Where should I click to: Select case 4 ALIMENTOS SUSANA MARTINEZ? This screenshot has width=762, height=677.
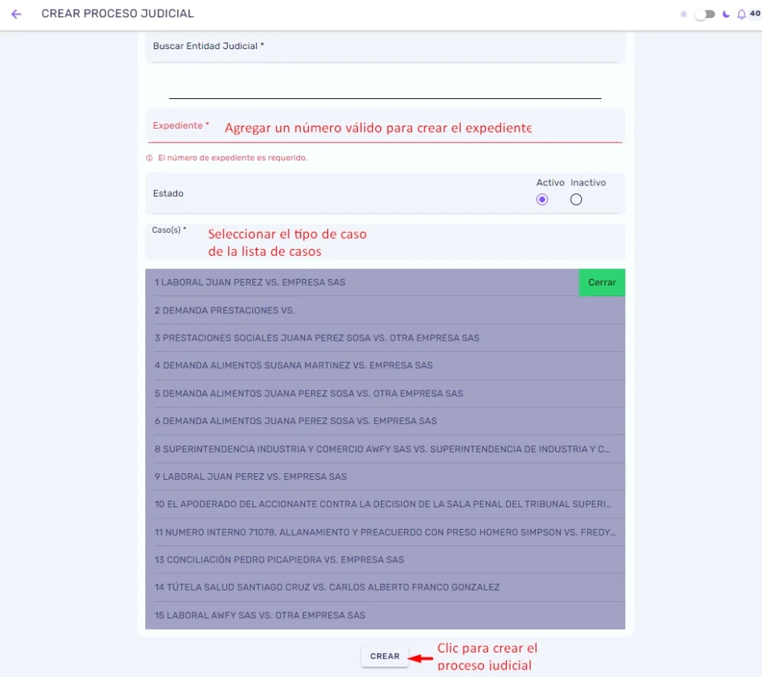pyautogui.click(x=385, y=365)
